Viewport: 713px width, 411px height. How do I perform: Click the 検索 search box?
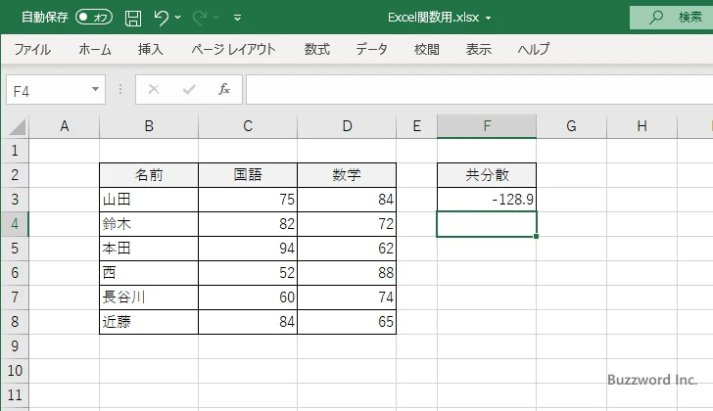point(671,18)
